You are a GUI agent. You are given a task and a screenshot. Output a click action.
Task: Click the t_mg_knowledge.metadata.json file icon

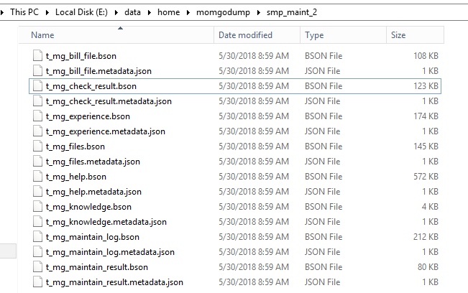[37, 222]
